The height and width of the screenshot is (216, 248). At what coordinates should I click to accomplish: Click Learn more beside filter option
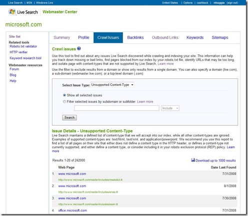(x=145, y=102)
